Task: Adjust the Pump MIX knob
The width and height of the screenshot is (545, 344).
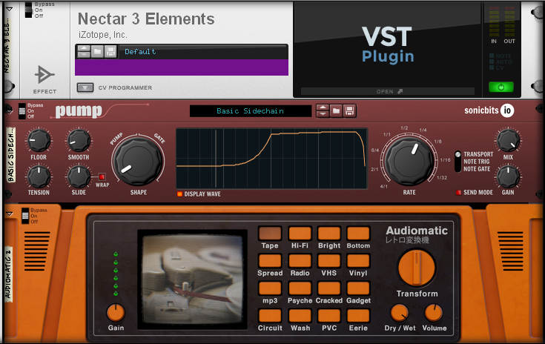Action: point(508,140)
